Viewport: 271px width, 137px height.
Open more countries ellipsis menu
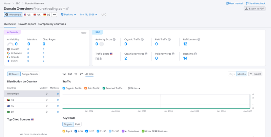[x=54, y=15]
